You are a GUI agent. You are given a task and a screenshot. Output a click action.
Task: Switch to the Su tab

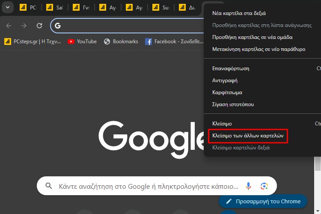[x=160, y=8]
